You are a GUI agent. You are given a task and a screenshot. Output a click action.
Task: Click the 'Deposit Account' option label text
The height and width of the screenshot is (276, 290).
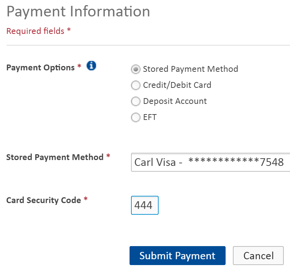coord(175,101)
